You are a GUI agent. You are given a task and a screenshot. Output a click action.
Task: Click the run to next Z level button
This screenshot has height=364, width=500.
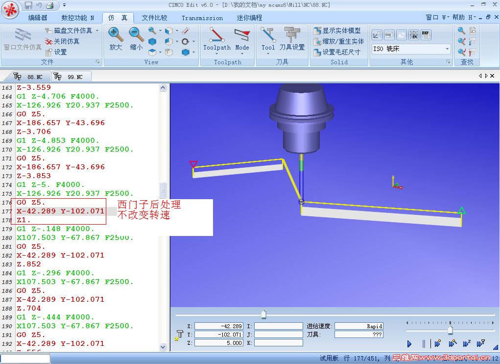click(467, 343)
